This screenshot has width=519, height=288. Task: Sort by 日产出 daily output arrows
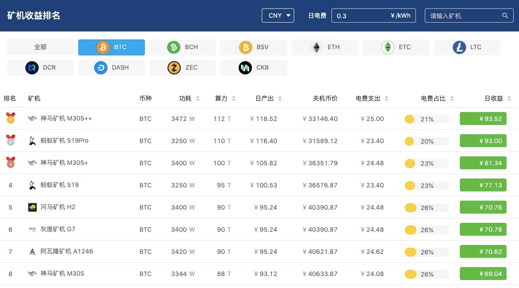coord(279,98)
